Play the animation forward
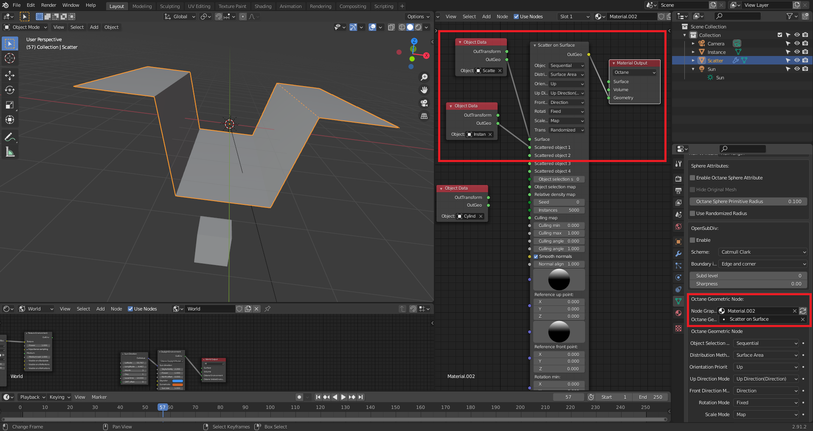This screenshot has width=813, height=431. [x=343, y=397]
